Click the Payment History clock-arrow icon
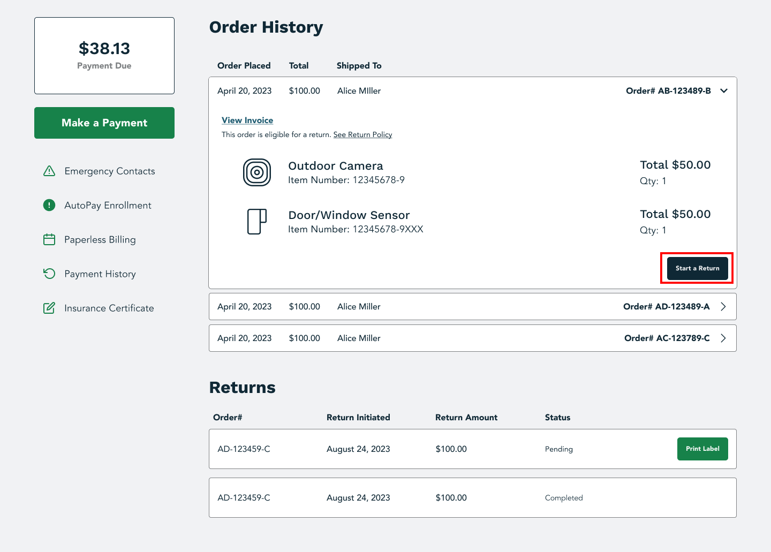 tap(49, 274)
